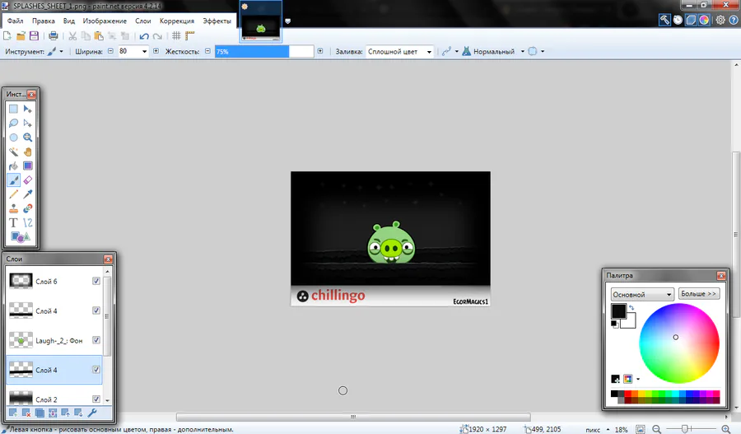Toggle visibility checkbox of Слой 6
Screen dimensions: 741x434
pos(96,281)
